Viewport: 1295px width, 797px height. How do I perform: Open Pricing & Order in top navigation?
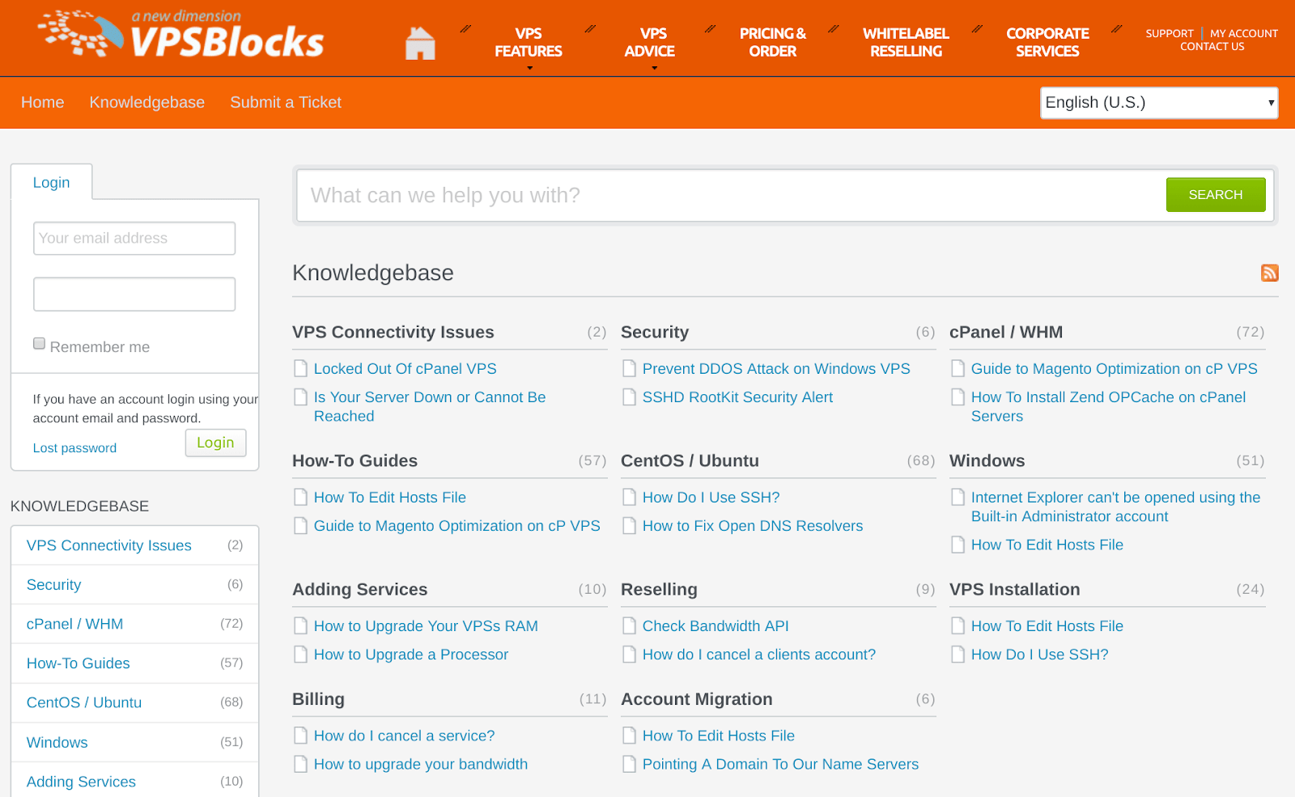[773, 43]
